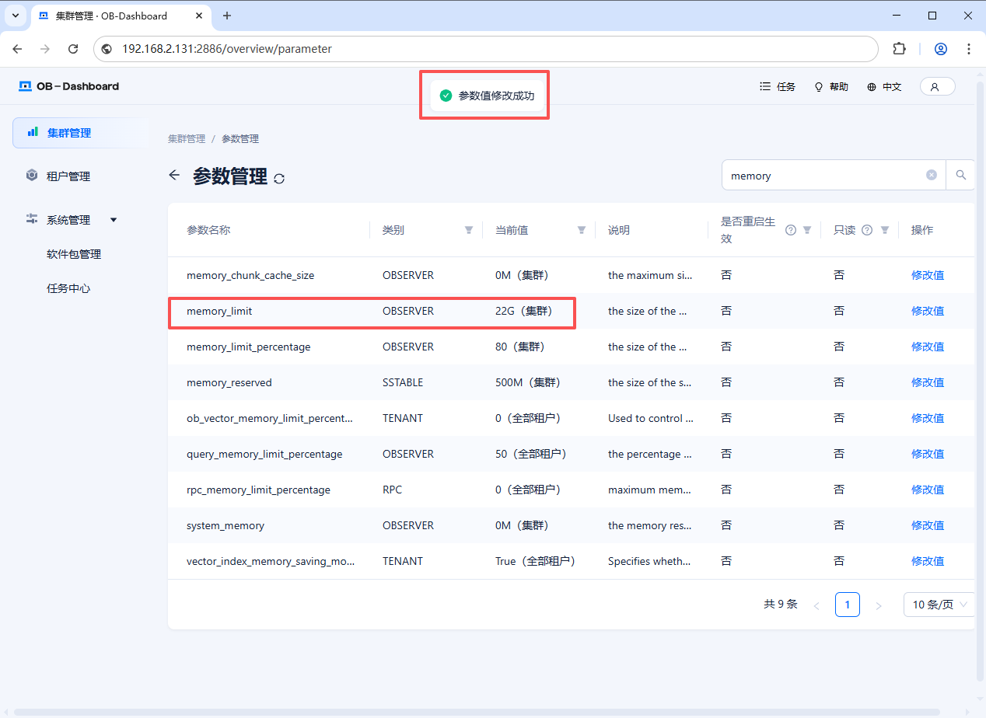Open 租户管理 in the sidebar
The width and height of the screenshot is (986, 718).
68,176
